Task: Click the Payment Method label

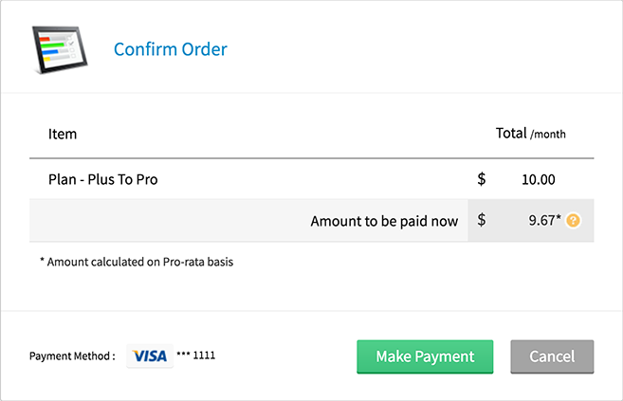Action: [72, 356]
